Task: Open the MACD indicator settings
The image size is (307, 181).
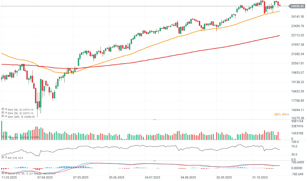Action: pyautogui.click(x=3, y=173)
